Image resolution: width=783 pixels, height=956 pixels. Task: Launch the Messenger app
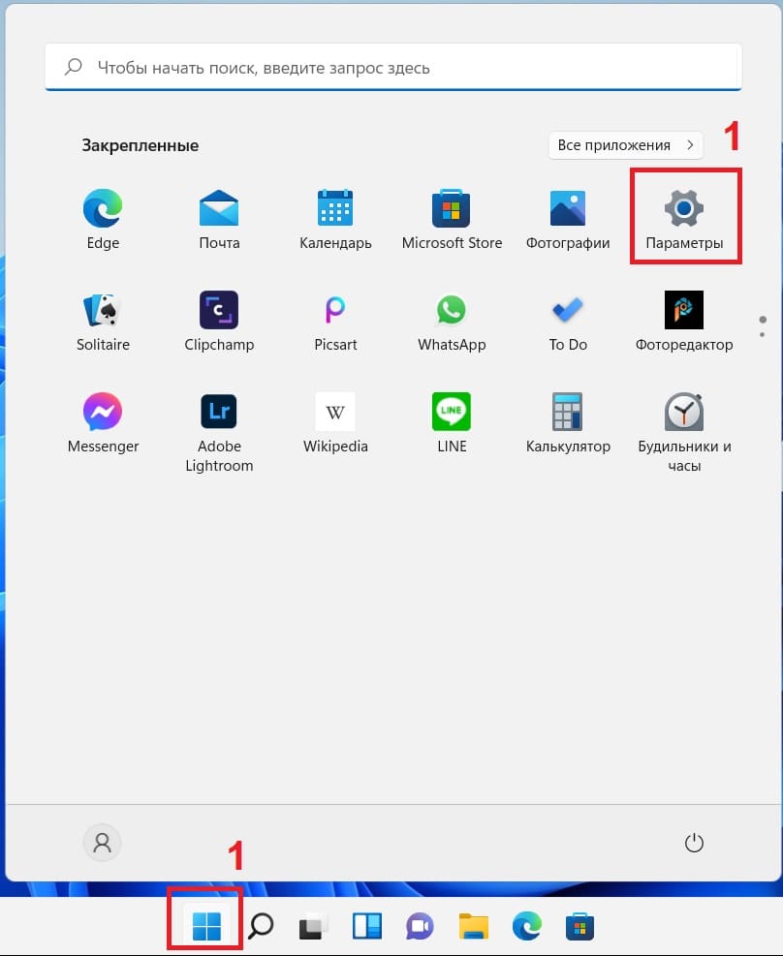[x=103, y=423]
